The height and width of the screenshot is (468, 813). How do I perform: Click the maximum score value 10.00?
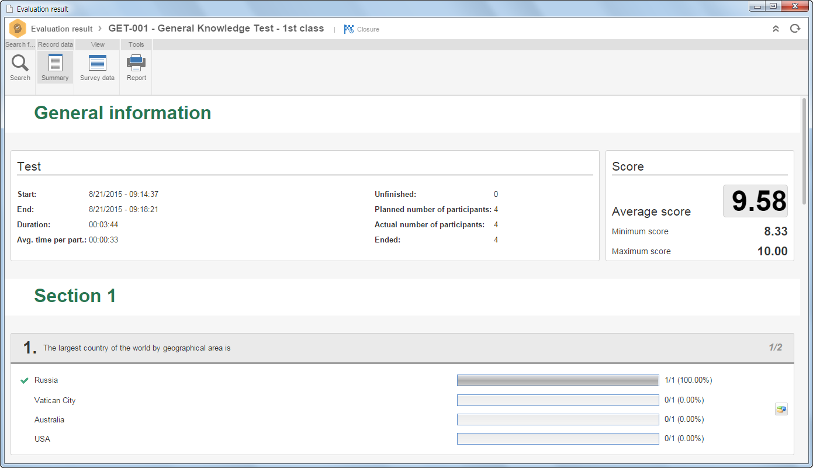pos(773,251)
